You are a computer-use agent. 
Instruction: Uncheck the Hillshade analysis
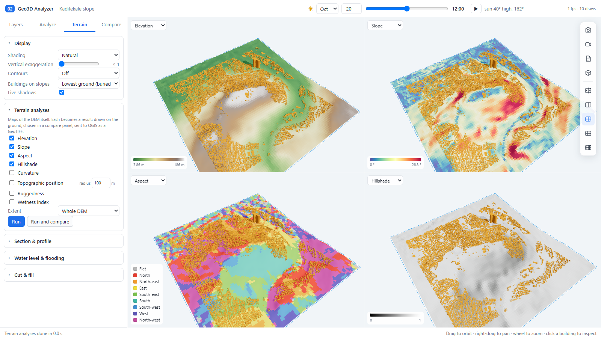pos(12,164)
